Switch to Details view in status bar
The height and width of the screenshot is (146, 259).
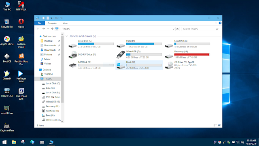pos(215,125)
